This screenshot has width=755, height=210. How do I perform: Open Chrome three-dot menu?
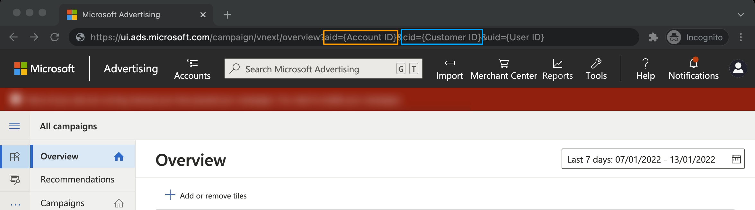pos(741,37)
